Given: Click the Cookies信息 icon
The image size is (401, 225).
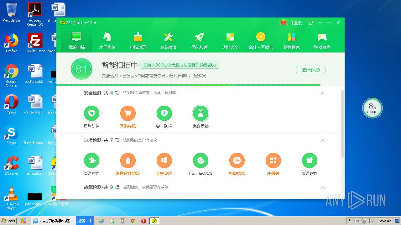Looking at the screenshot, I should click(x=200, y=160).
